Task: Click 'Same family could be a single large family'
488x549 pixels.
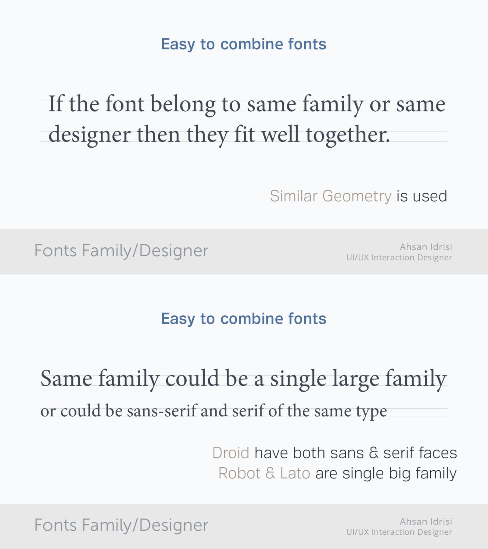Action: pos(243,379)
